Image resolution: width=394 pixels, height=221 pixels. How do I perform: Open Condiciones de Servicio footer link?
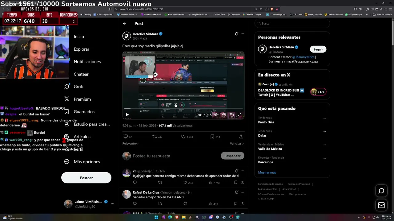[270, 184]
